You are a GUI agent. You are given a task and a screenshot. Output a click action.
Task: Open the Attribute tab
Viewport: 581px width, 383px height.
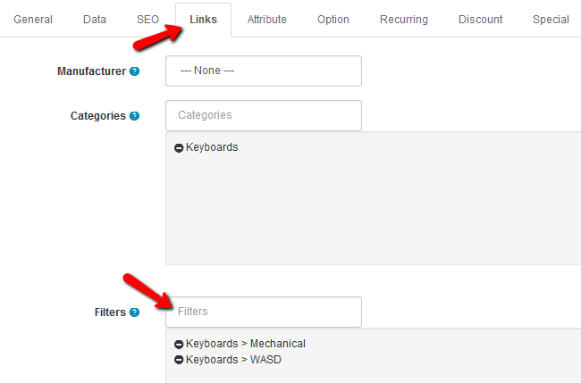coord(267,20)
